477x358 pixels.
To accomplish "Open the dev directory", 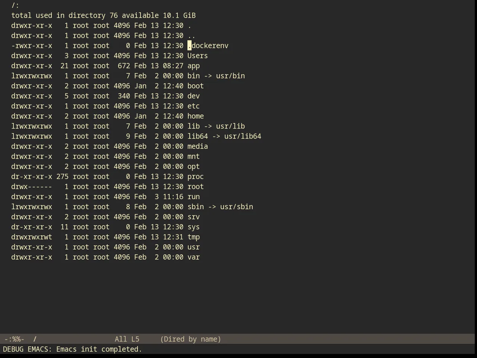I will (193, 96).
